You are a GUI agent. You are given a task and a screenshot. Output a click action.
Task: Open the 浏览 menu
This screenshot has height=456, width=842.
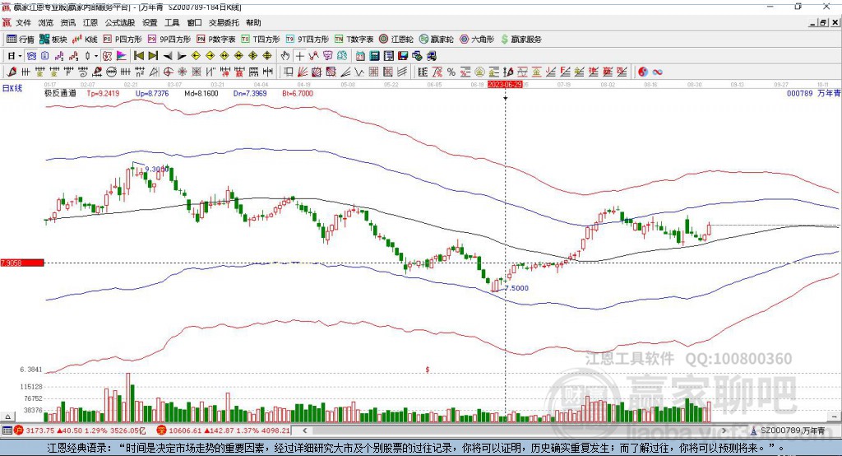[46, 22]
